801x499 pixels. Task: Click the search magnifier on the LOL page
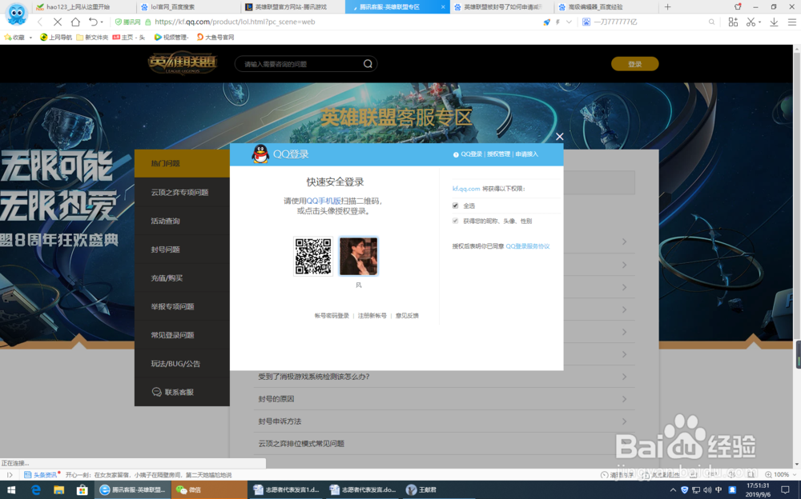click(368, 64)
